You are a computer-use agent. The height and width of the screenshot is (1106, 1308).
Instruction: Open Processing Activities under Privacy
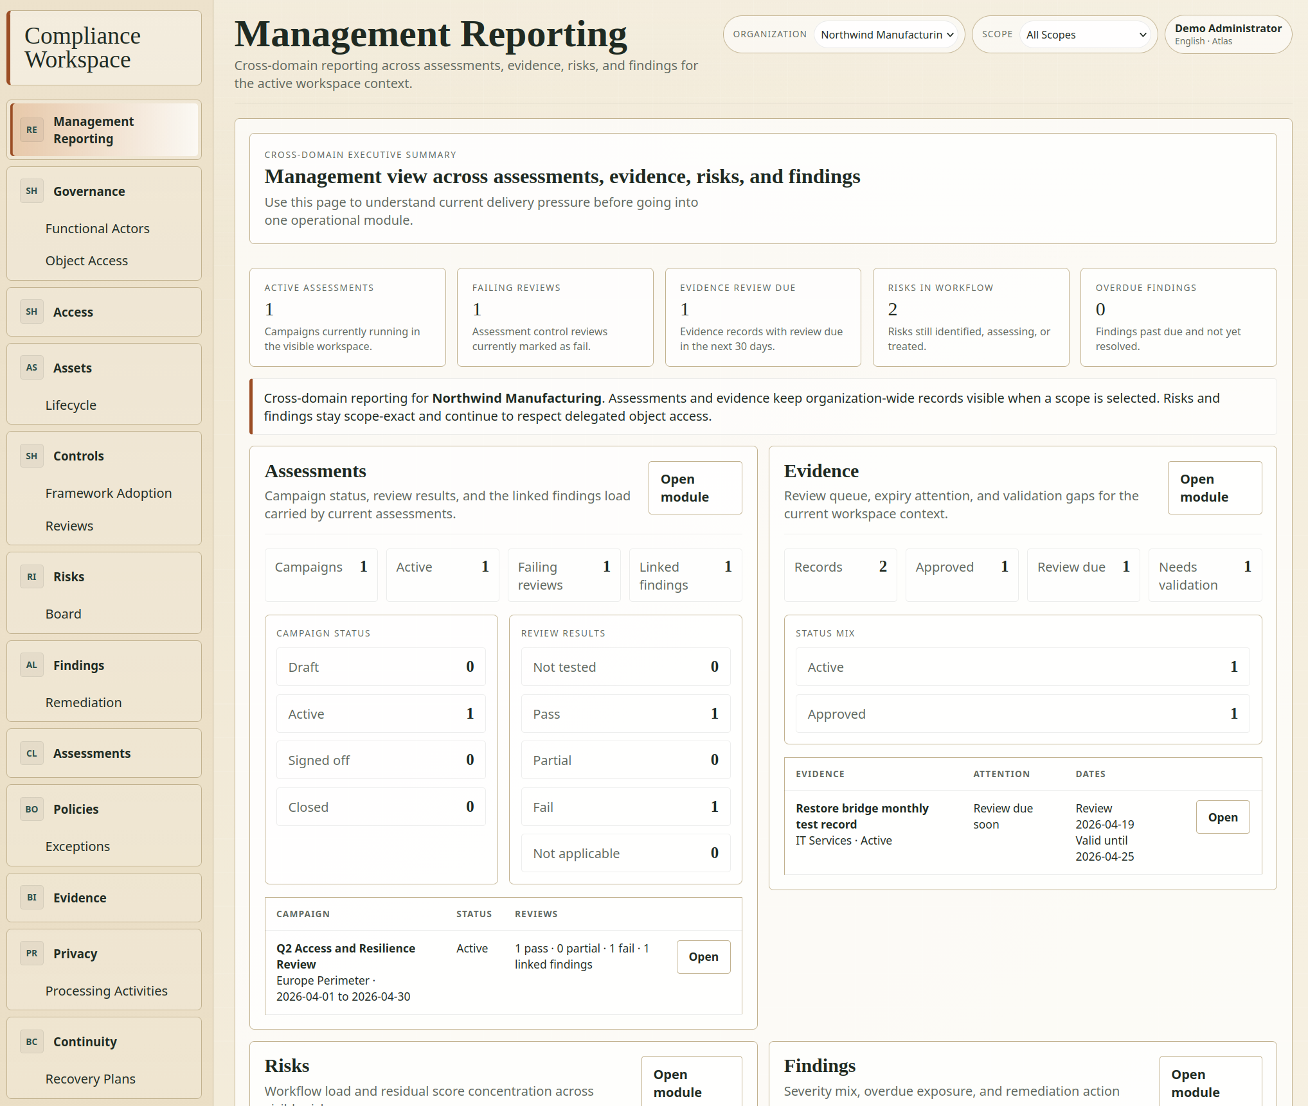point(107,991)
